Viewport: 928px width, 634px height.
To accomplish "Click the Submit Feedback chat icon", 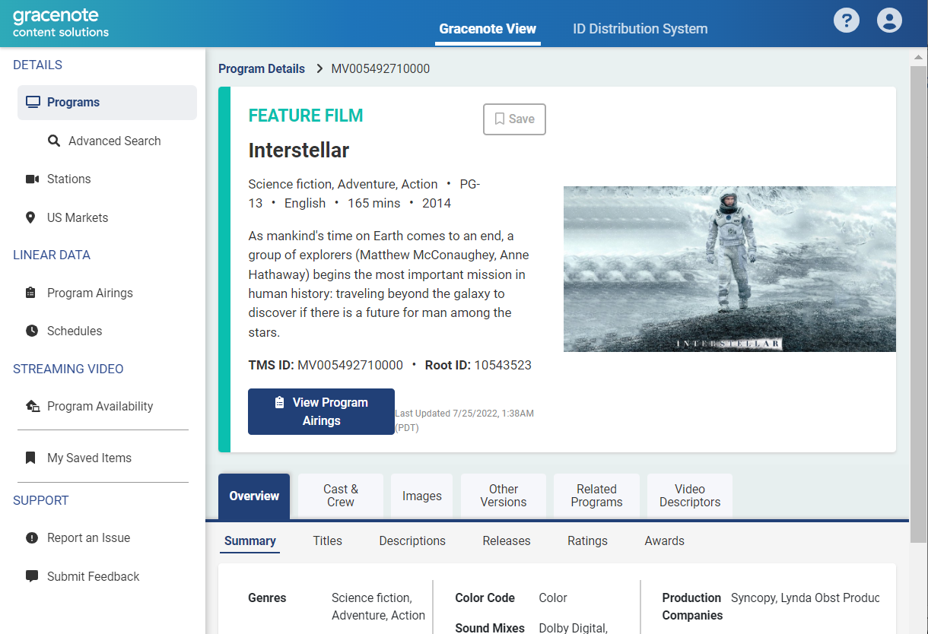I will [x=31, y=576].
